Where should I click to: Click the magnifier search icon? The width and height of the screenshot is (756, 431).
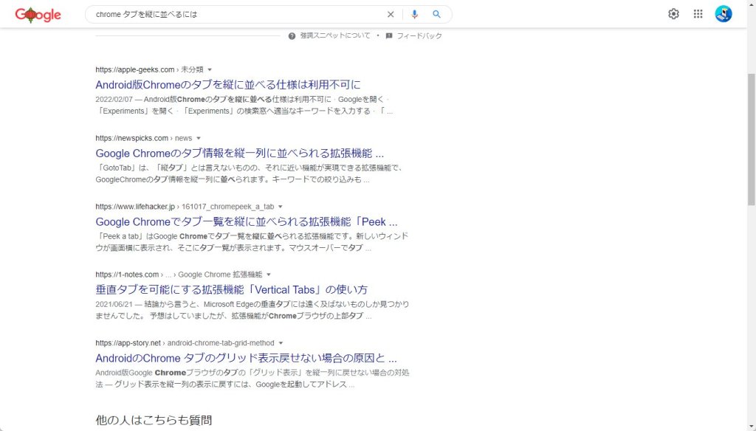click(x=436, y=15)
